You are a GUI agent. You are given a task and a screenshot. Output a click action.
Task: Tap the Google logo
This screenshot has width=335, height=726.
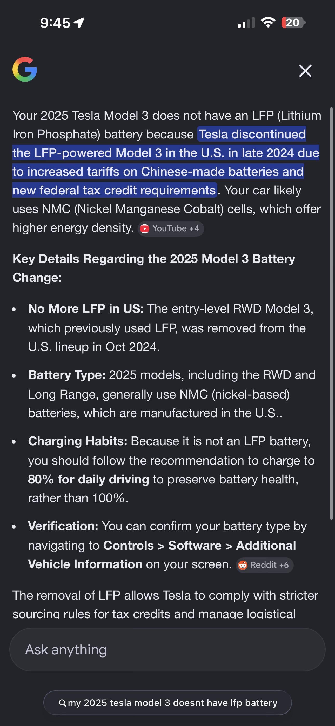[x=25, y=69]
